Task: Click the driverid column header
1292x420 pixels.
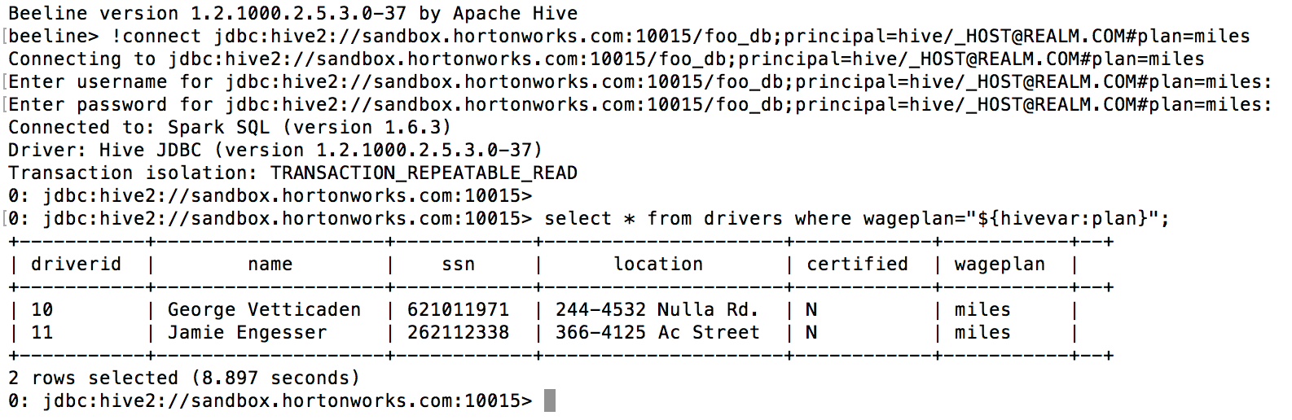Action: coord(76,265)
